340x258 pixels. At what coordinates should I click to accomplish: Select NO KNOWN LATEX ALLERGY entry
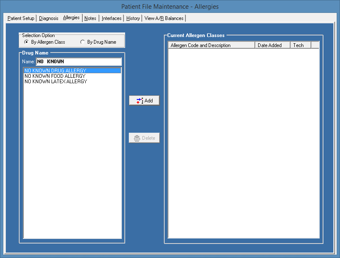tap(55, 81)
